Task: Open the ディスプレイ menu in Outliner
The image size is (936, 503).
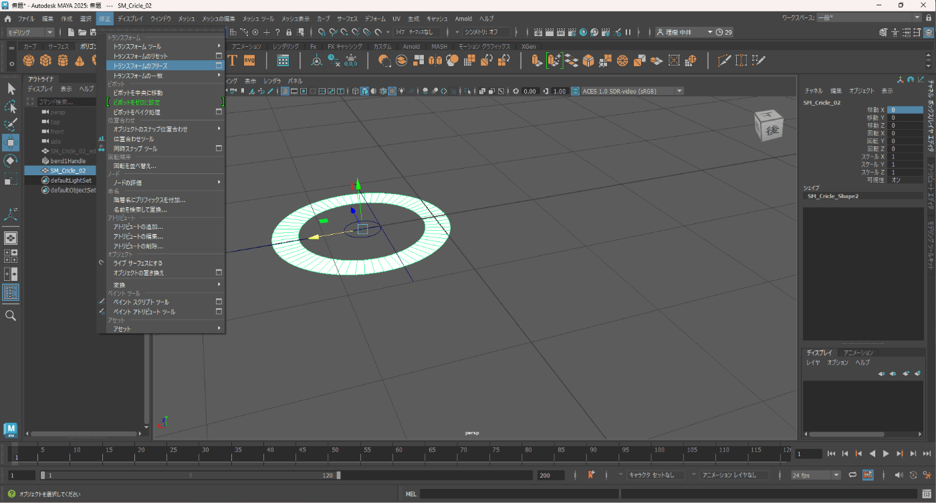Action: [40, 88]
